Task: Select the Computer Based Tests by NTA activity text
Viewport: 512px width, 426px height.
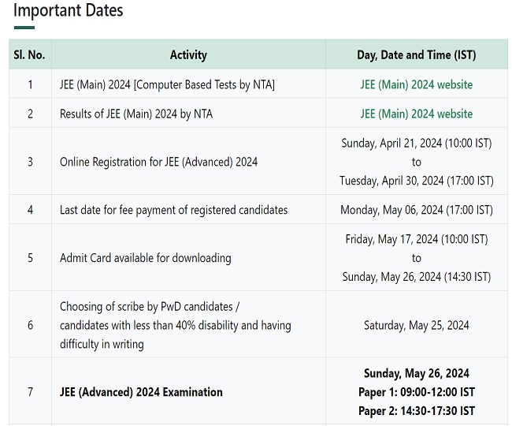Action: 167,84
